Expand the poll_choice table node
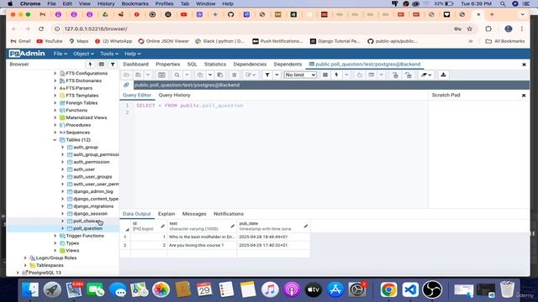The height and width of the screenshot is (302, 538). [62, 221]
